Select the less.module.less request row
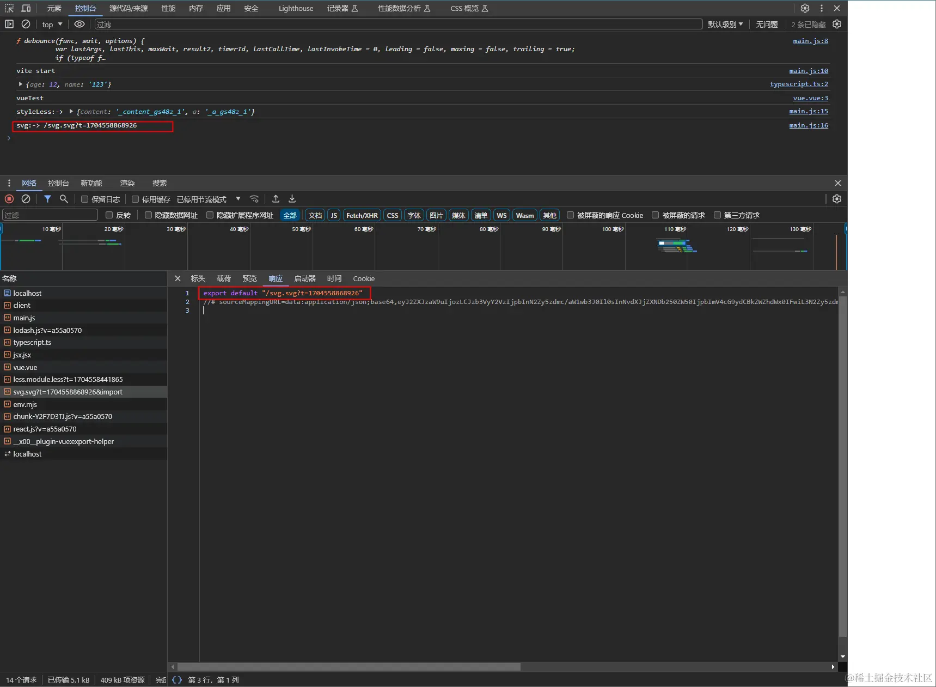The width and height of the screenshot is (936, 687). pyautogui.click(x=83, y=379)
